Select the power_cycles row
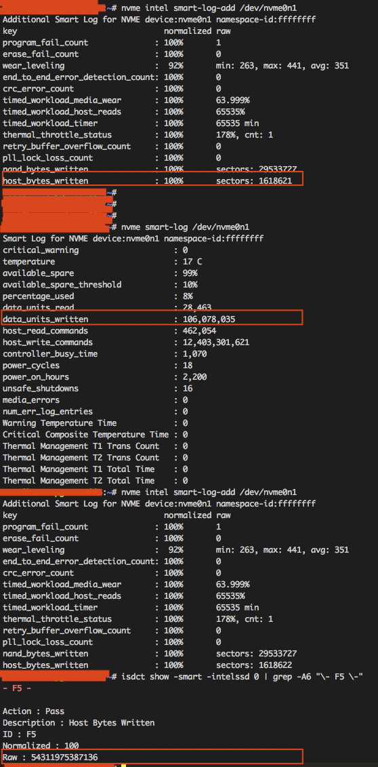Image resolution: width=378 pixels, height=767 pixels. pyautogui.click(x=98, y=366)
